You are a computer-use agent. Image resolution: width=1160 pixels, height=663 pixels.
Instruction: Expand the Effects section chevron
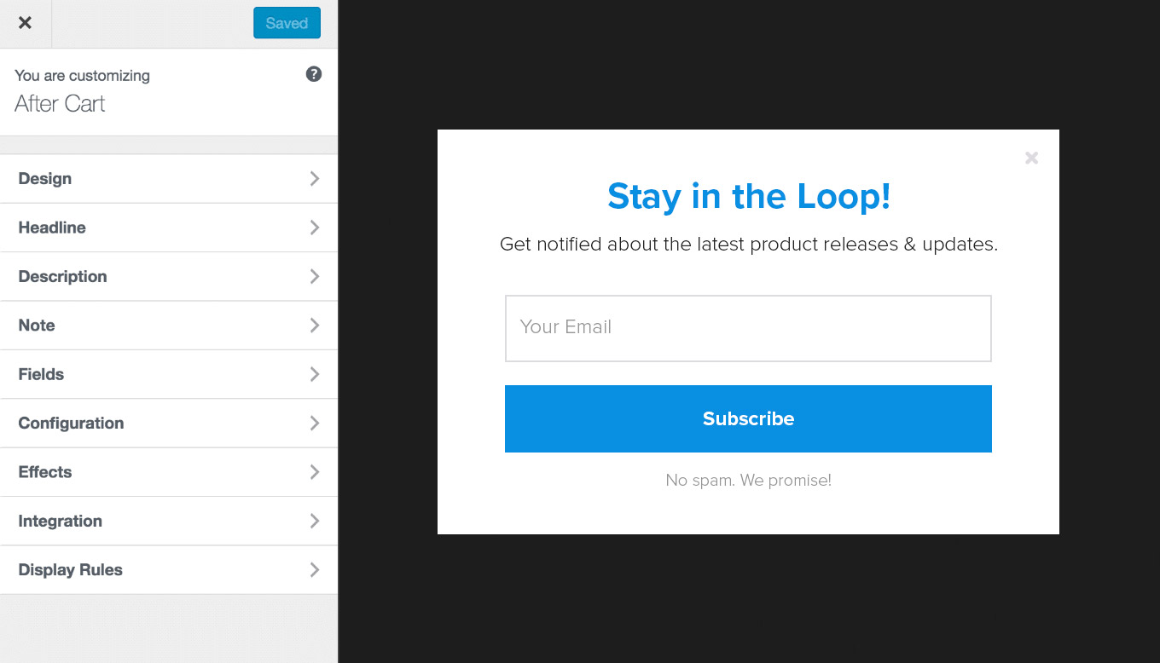click(x=315, y=472)
